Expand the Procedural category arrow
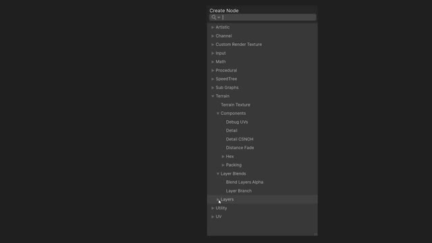Screen dimensions: 432x243 pyautogui.click(x=213, y=70)
